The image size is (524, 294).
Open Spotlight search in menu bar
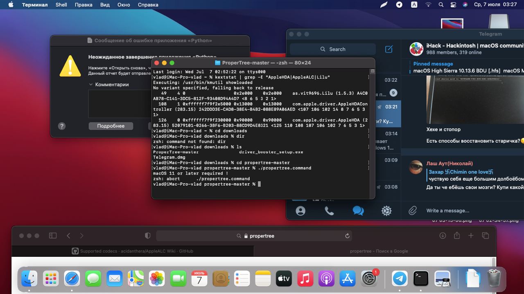click(x=441, y=5)
